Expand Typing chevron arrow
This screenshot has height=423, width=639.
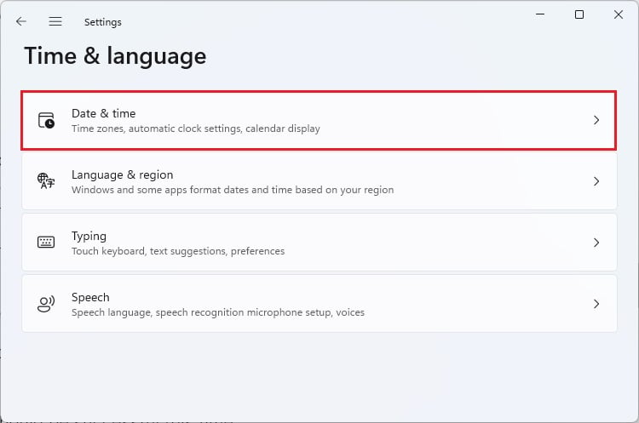(596, 243)
